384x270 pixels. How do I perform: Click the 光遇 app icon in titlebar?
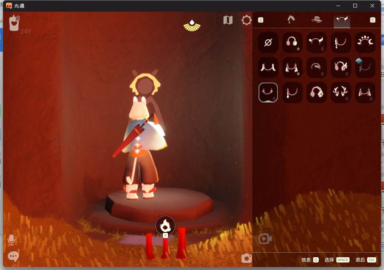click(x=9, y=6)
